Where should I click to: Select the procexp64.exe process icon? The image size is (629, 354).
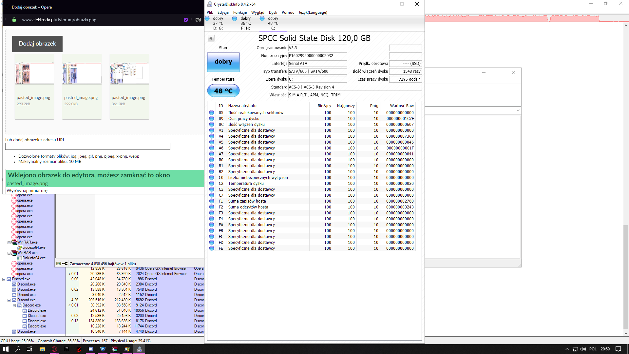[19, 248]
